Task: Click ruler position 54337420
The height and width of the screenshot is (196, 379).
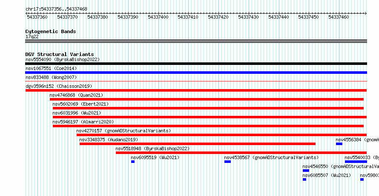Action: point(218,17)
